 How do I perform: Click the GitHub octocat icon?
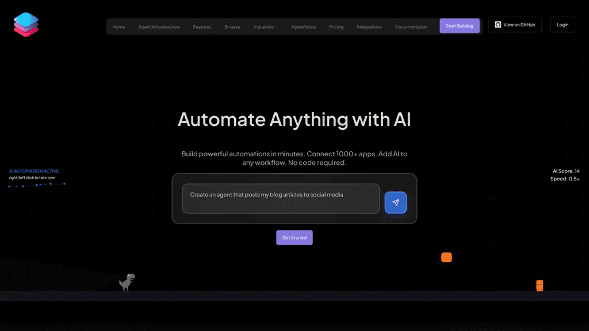[498, 25]
